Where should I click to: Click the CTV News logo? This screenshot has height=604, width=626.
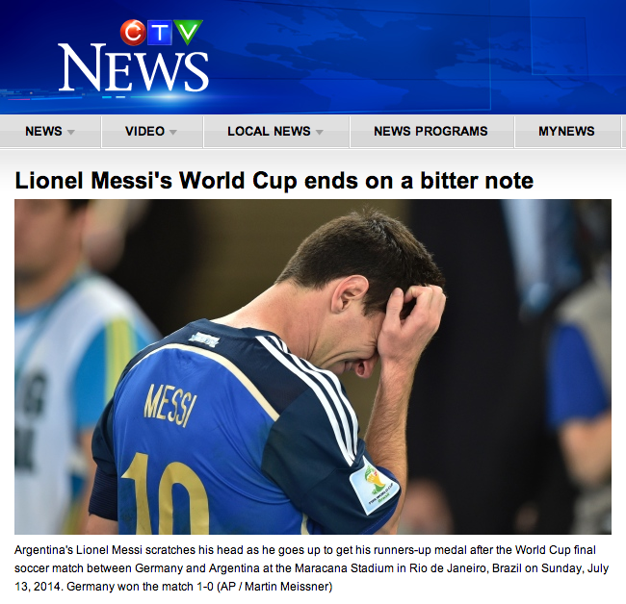pos(133,56)
